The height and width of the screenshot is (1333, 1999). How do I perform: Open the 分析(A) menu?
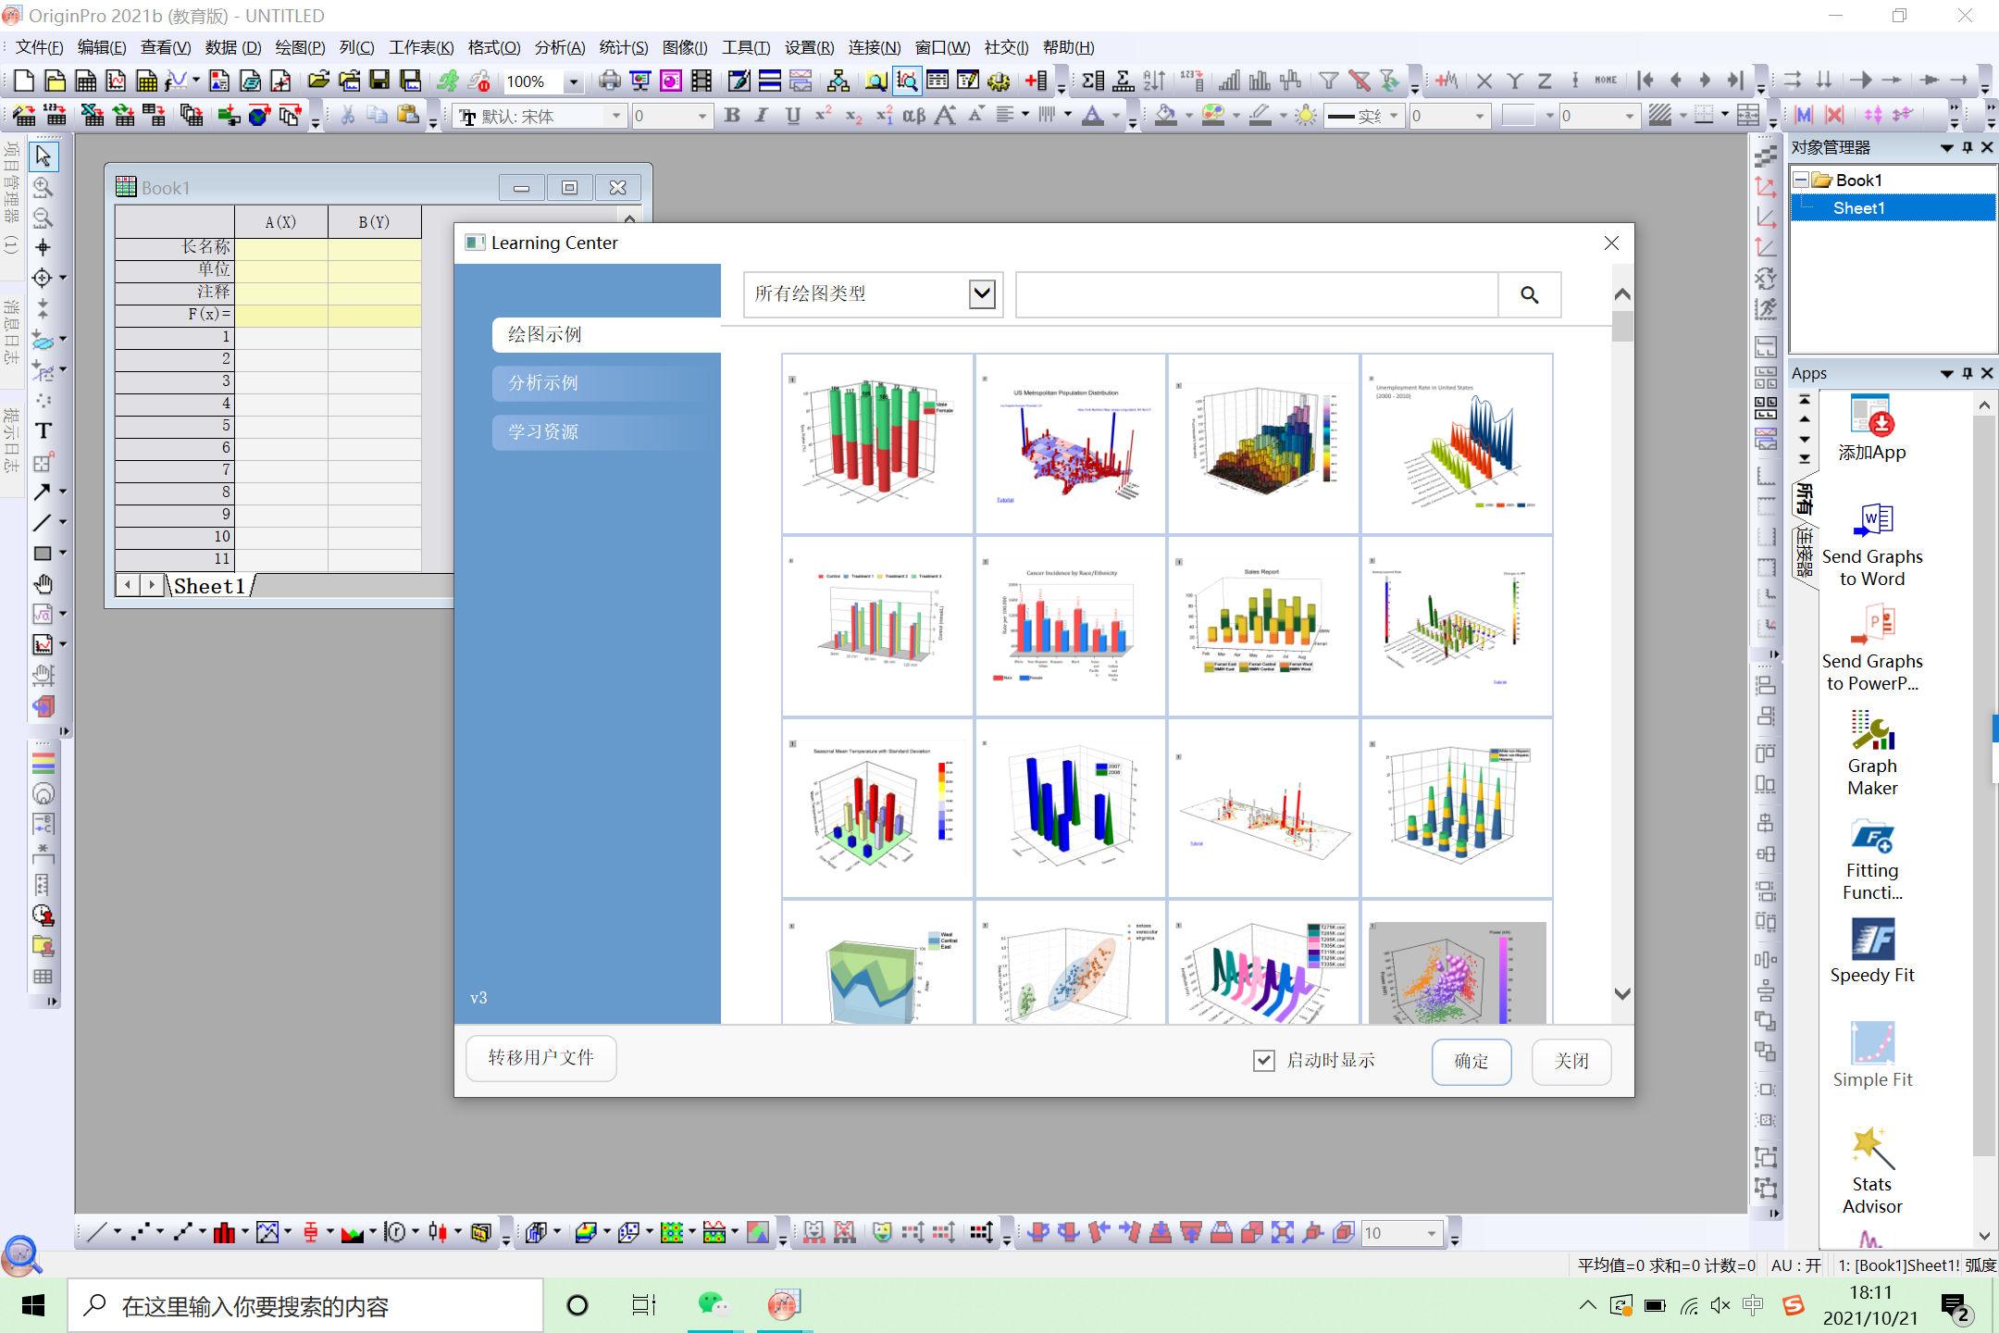point(559,47)
